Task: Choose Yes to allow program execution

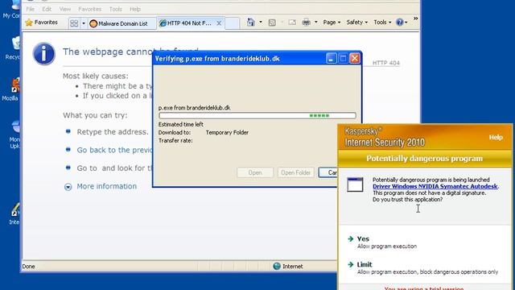Action: click(x=363, y=238)
